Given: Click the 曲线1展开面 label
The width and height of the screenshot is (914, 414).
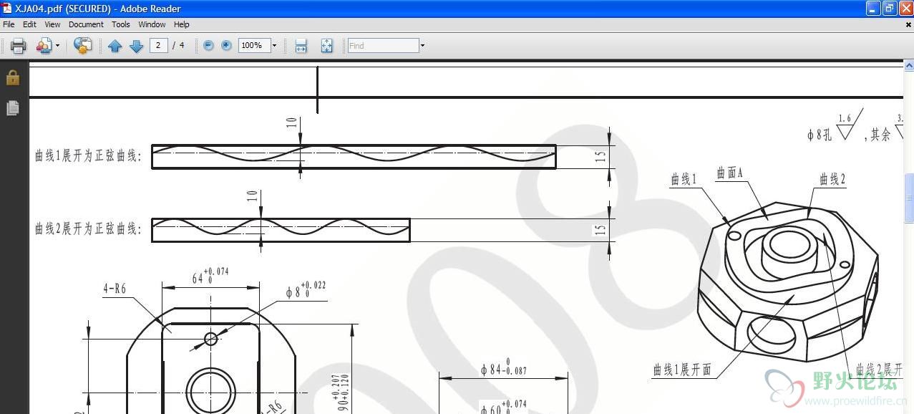Looking at the screenshot, I should [682, 370].
